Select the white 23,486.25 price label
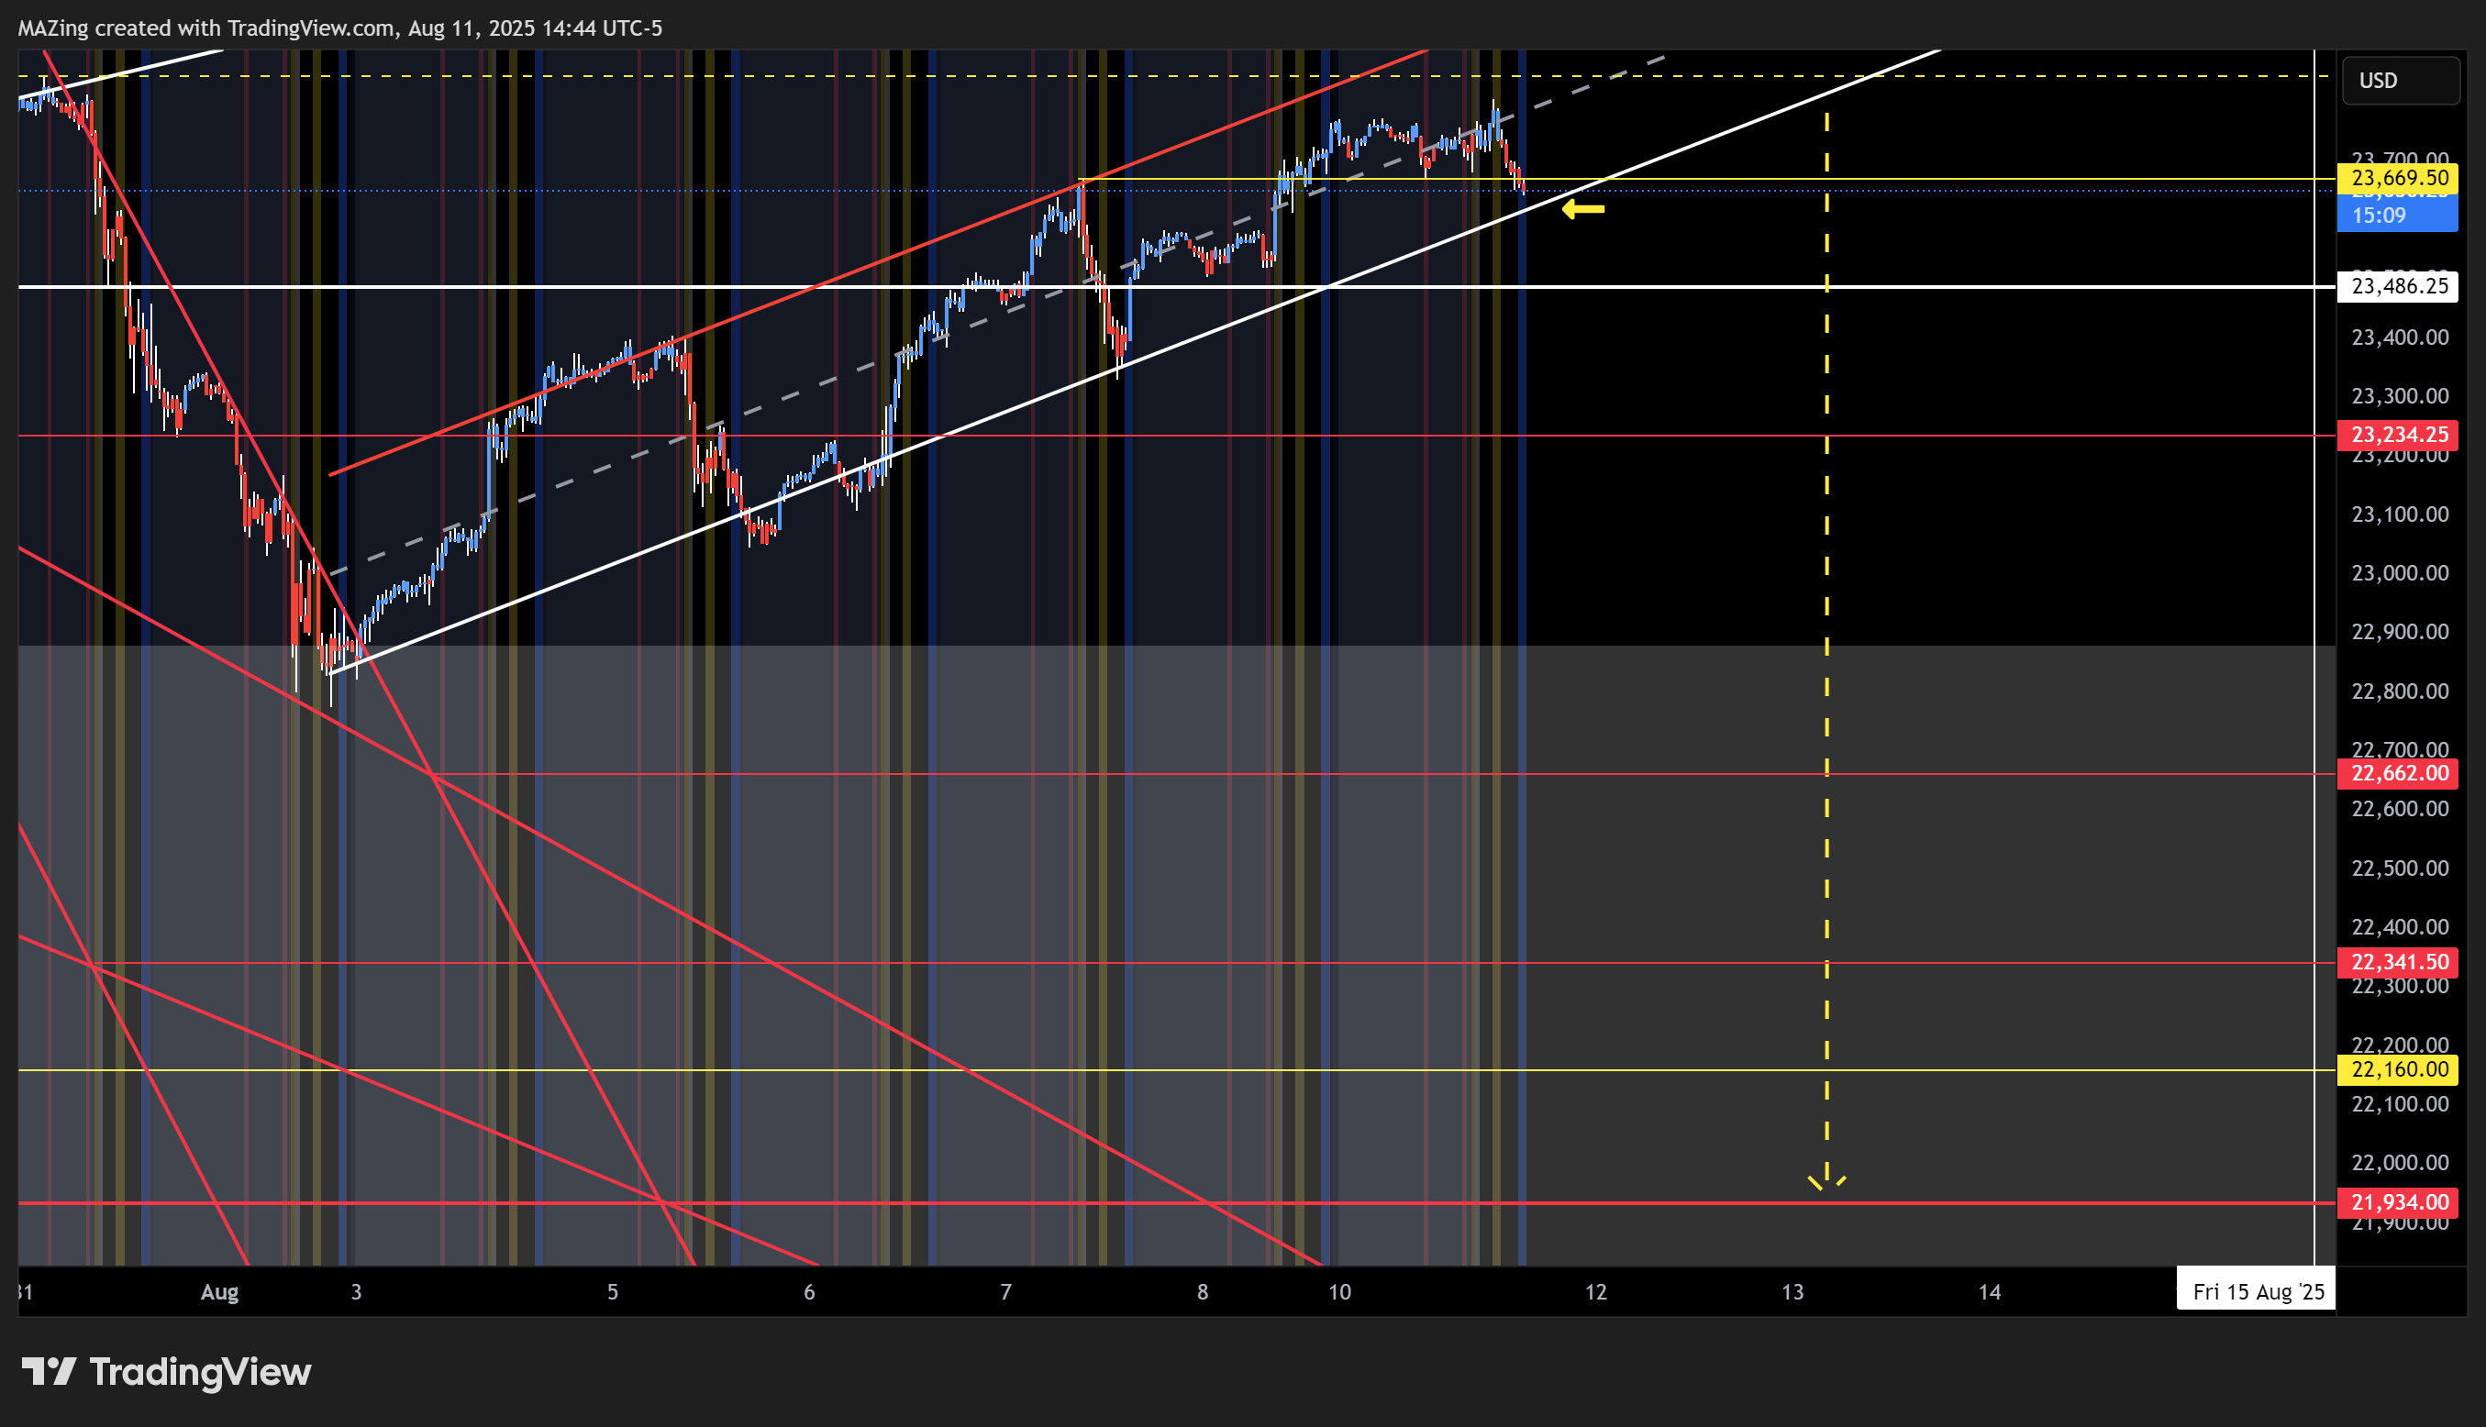The width and height of the screenshot is (2486, 1427). [x=2398, y=286]
